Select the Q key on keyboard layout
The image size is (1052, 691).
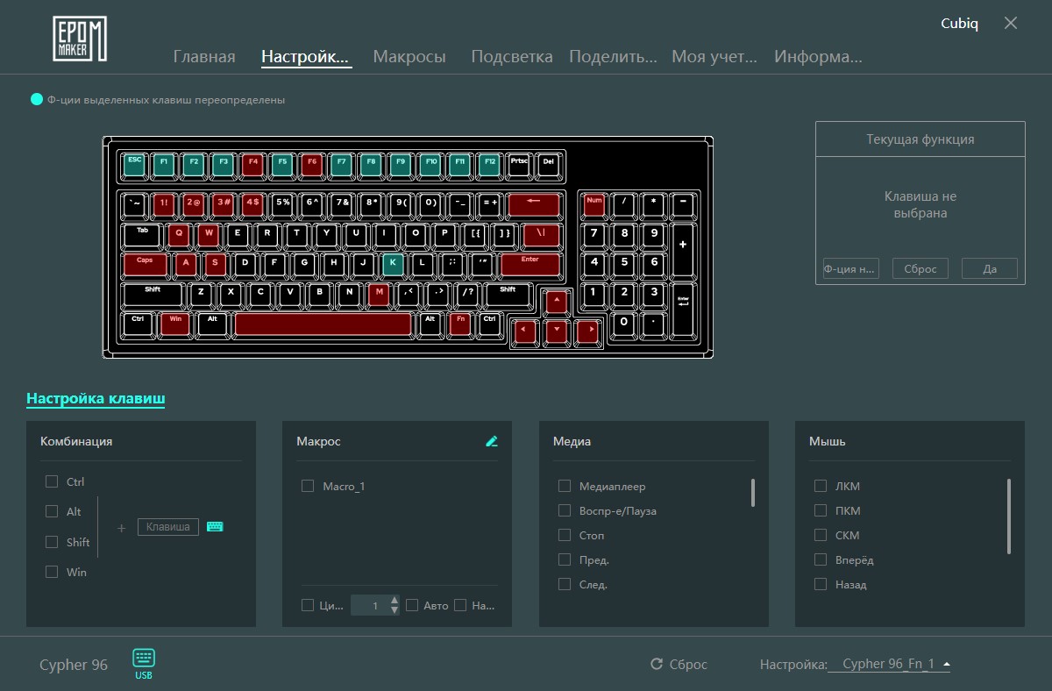pos(179,234)
